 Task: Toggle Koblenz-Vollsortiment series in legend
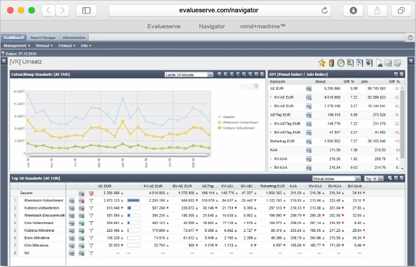(x=236, y=128)
